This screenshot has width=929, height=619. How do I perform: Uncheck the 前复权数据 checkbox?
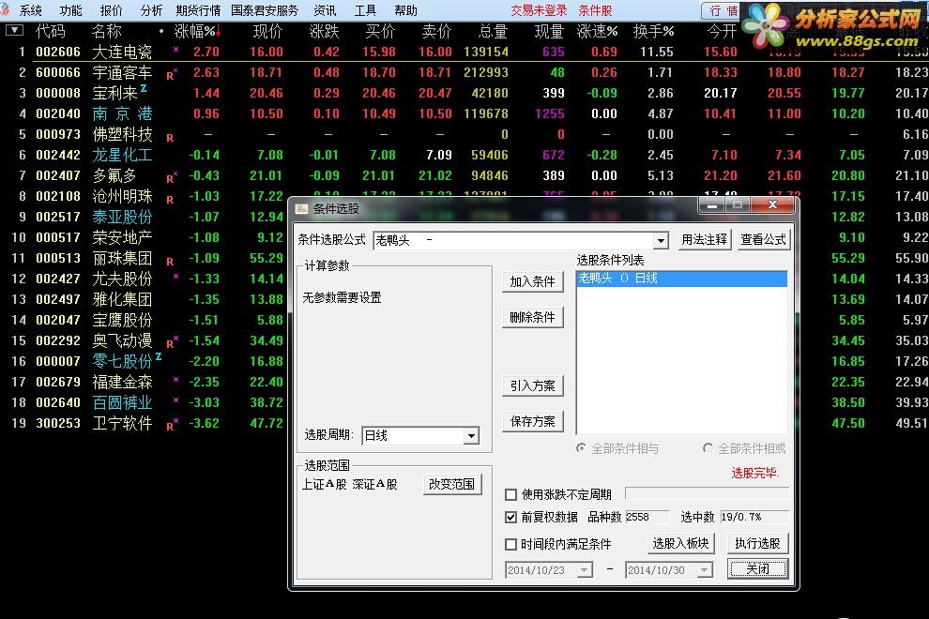click(510, 517)
